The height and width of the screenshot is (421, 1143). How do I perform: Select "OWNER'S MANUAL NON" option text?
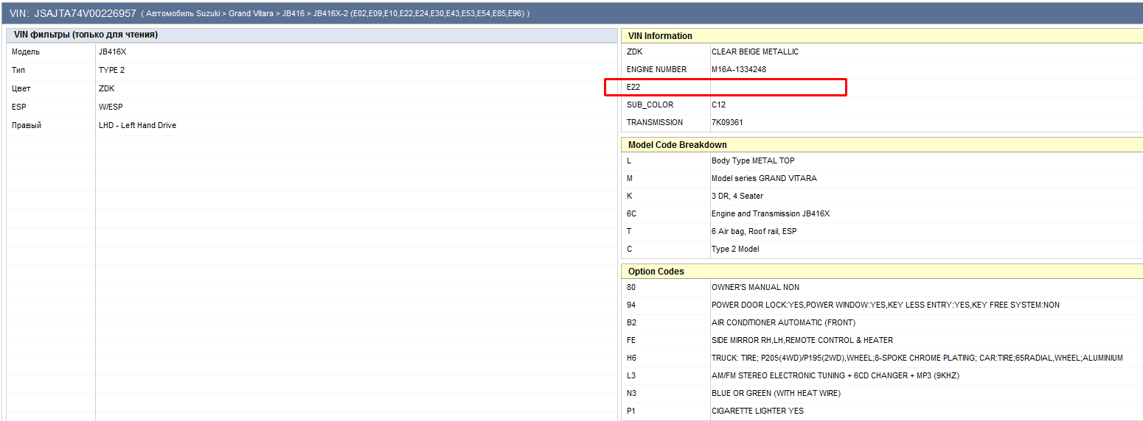click(x=755, y=288)
